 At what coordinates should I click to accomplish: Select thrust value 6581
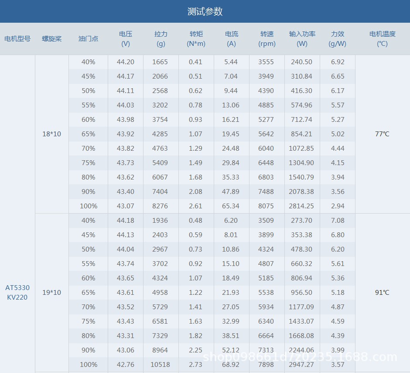pos(160,321)
